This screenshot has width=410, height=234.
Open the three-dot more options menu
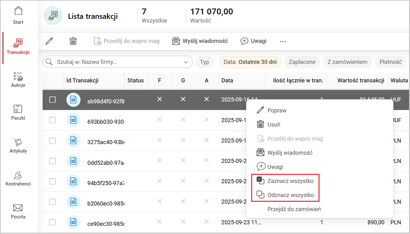point(283,41)
